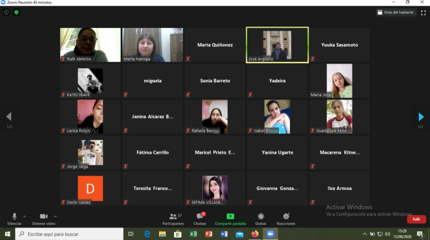Click Maricel Prieto E... participant name
This screenshot has height=240, width=430.
point(215,152)
